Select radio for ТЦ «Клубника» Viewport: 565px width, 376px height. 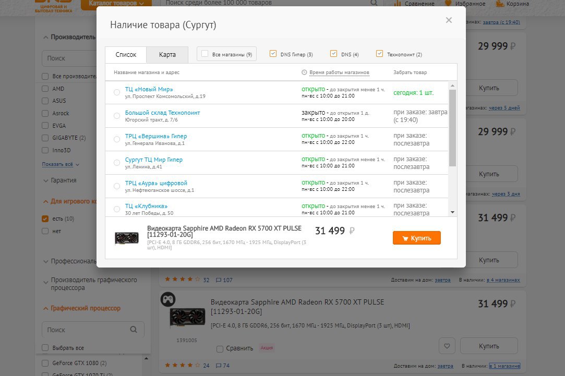(x=117, y=209)
